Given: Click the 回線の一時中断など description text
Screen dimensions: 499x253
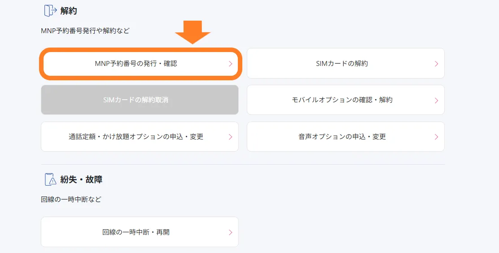Looking at the screenshot, I should (x=71, y=199).
